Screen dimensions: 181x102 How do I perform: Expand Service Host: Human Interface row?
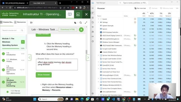pos(98,82)
